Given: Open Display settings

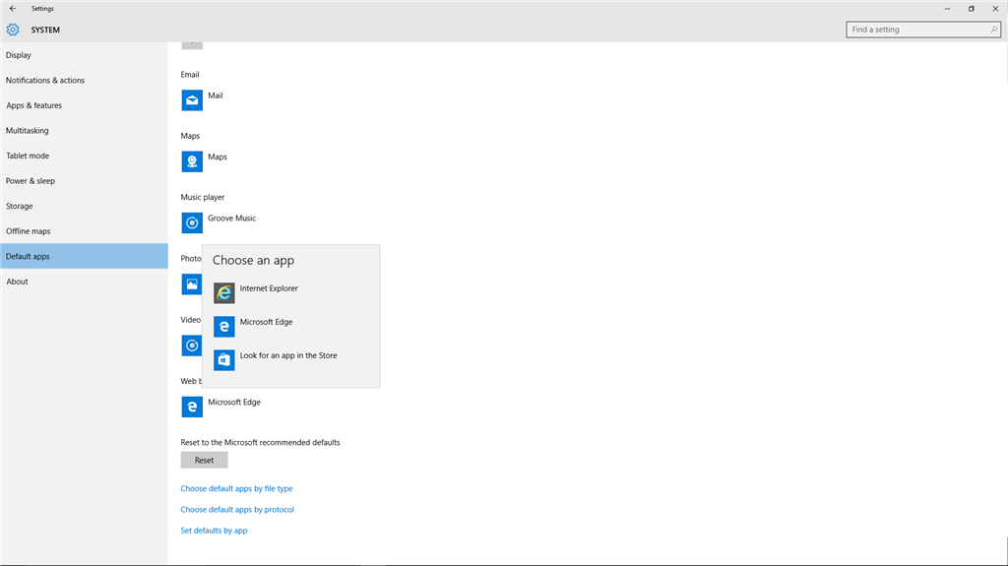Looking at the screenshot, I should 85,55.
